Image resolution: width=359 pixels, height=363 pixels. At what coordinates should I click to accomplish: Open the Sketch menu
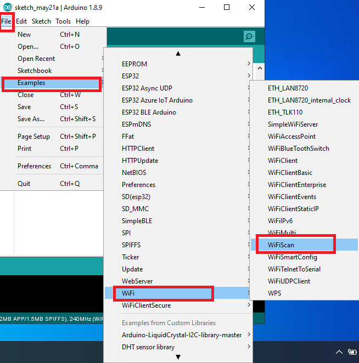click(x=41, y=21)
